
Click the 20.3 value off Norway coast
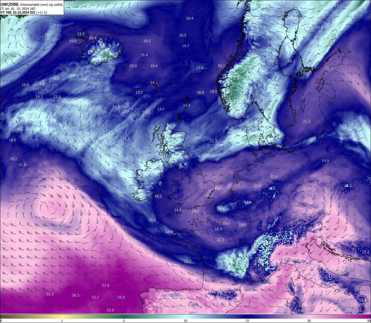(221, 66)
